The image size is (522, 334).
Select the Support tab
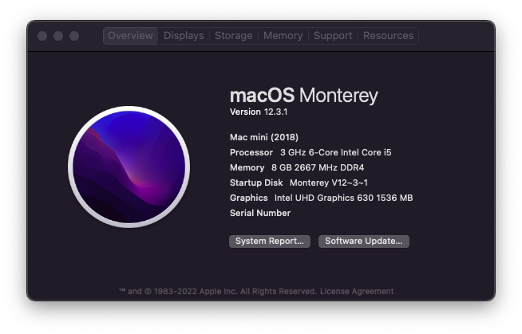coord(333,36)
